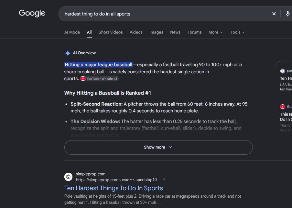Switch to the AI Mode tab
Image resolution: width=292 pixels, height=208 pixels.
[x=72, y=32]
